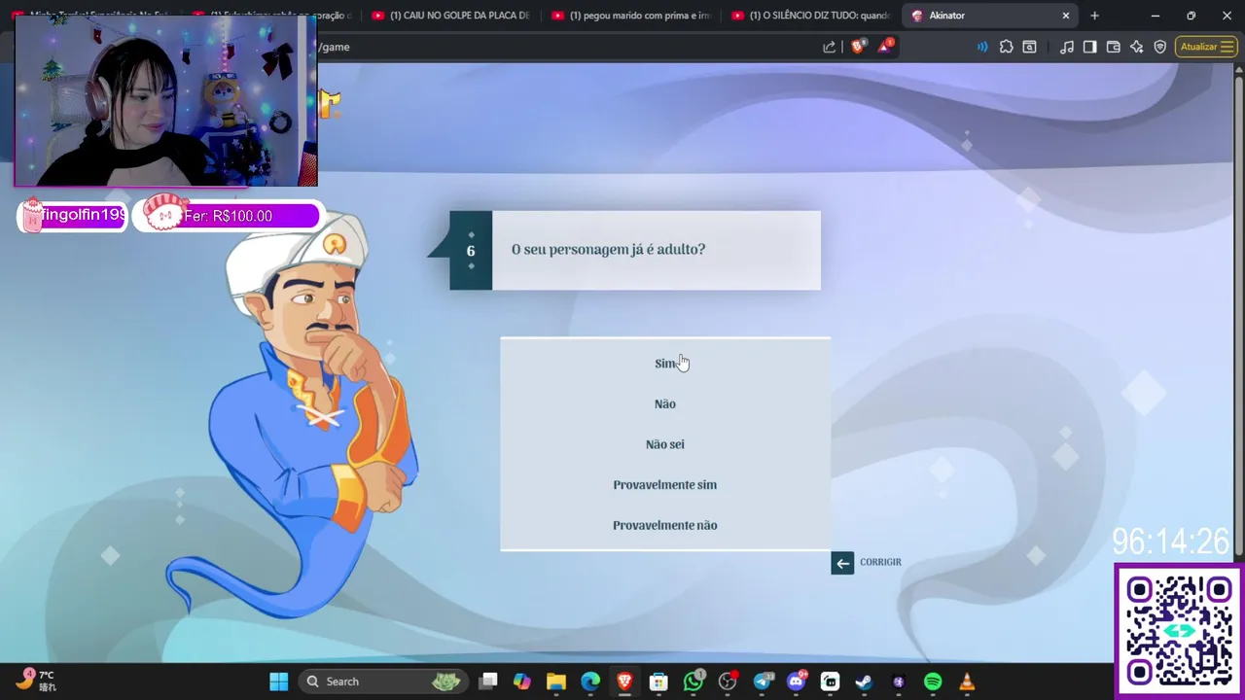Open Task View from taskbar

tap(488, 682)
